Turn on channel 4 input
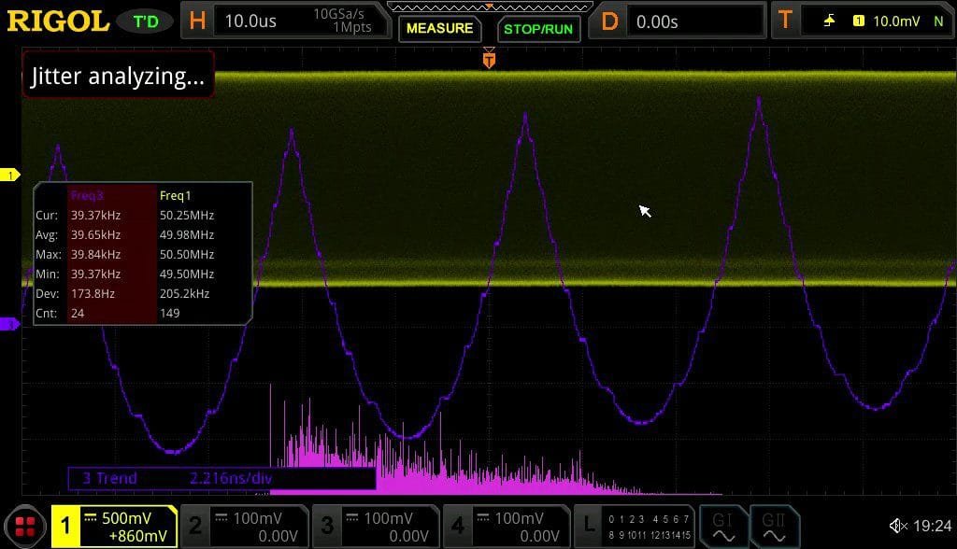 coord(507,526)
